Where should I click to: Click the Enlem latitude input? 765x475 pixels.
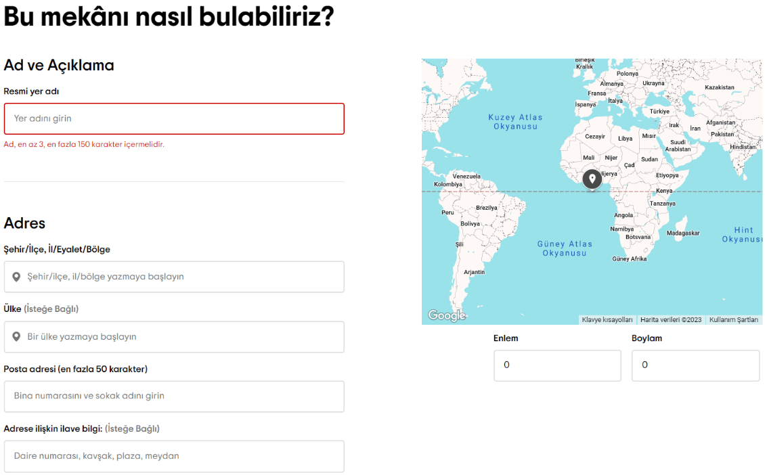[557, 365]
